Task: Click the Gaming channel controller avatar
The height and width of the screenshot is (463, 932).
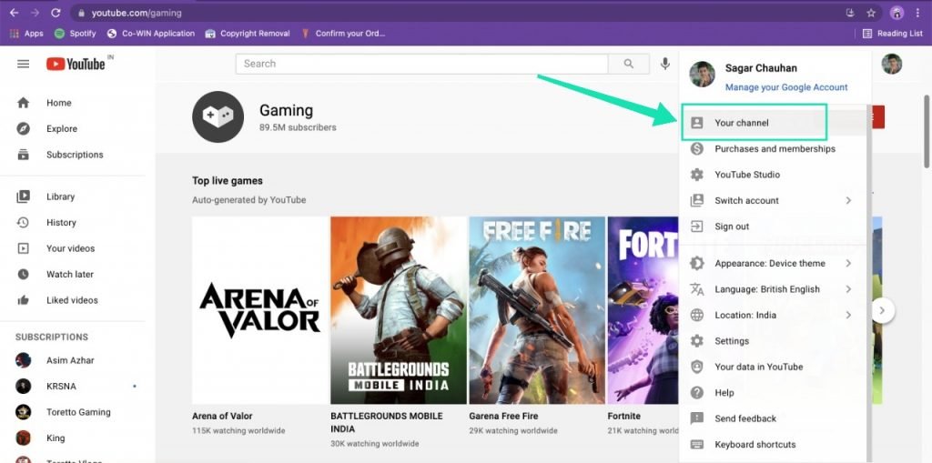Action: [x=218, y=116]
